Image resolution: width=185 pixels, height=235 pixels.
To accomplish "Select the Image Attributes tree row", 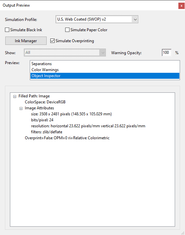I will (x=39, y=108).
